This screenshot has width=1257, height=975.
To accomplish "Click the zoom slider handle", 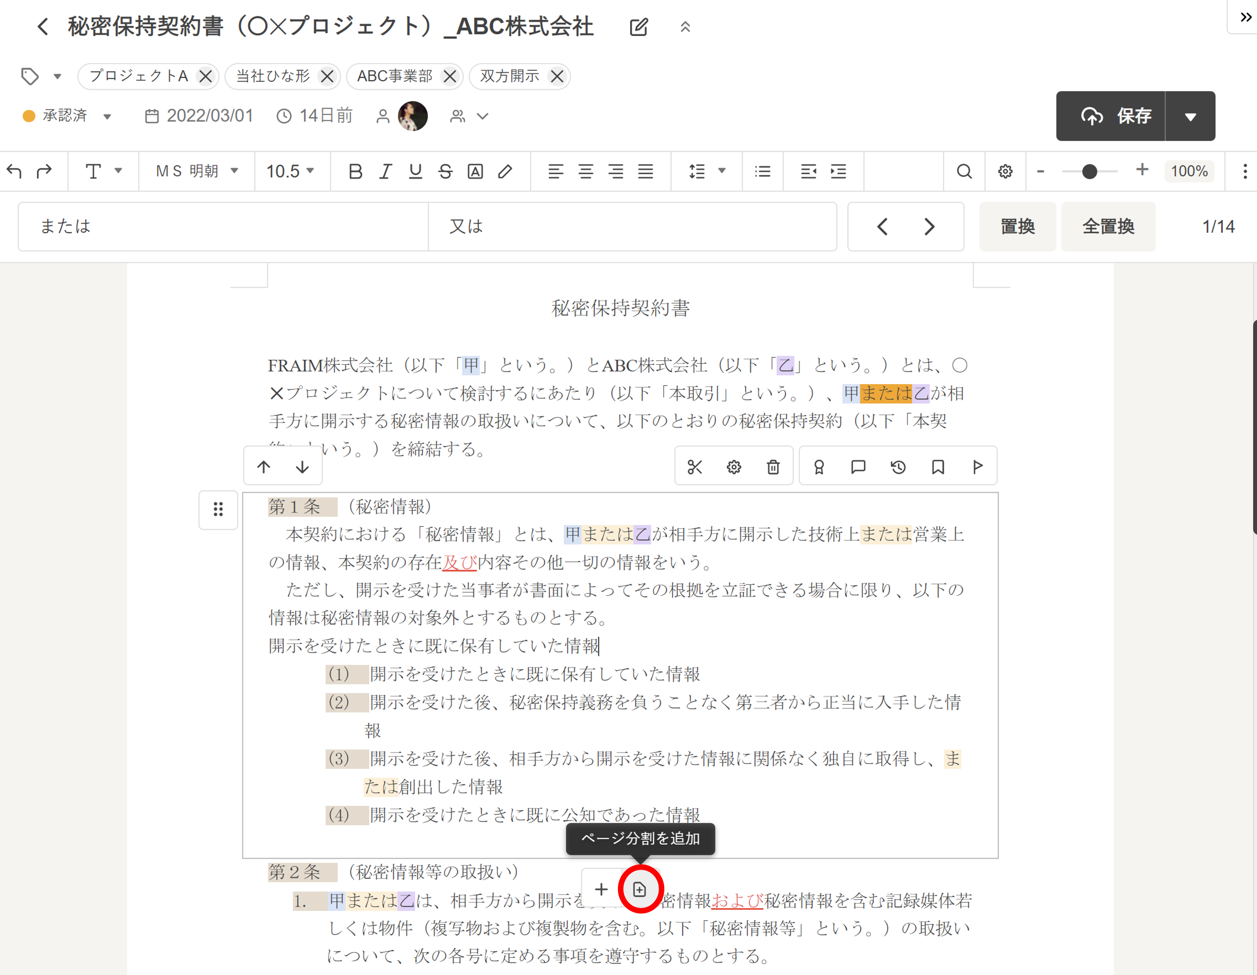I will click(x=1089, y=171).
